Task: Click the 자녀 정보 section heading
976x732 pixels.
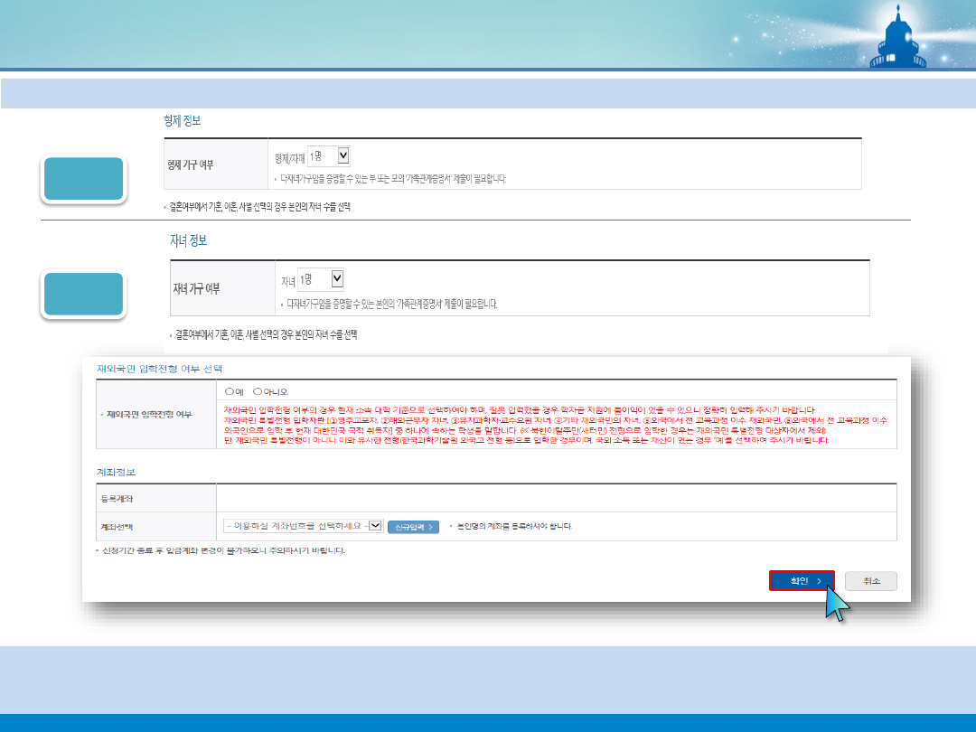Action: tap(189, 240)
